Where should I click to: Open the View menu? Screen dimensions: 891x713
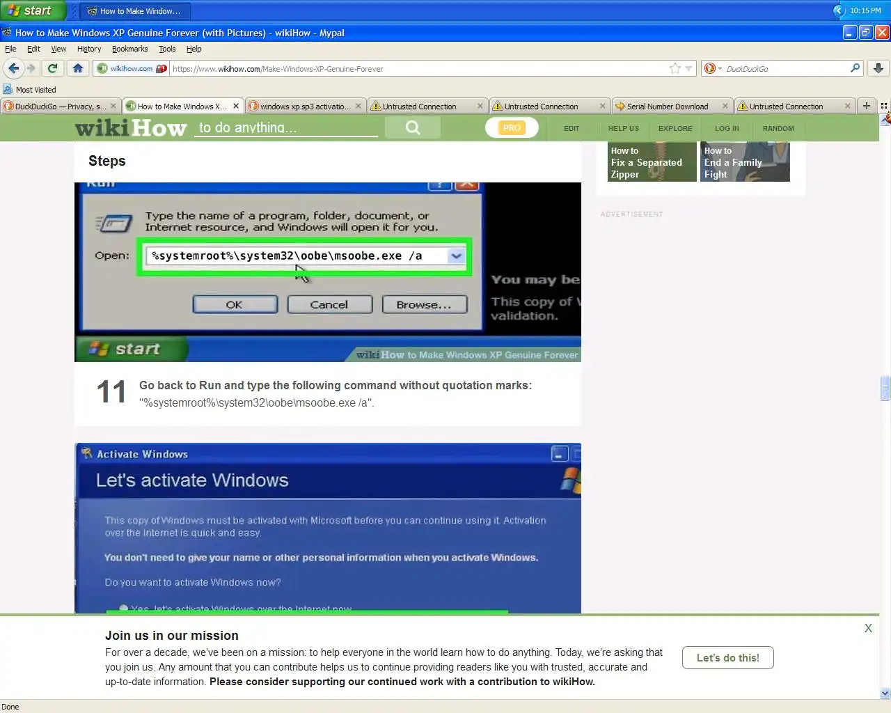[58, 49]
